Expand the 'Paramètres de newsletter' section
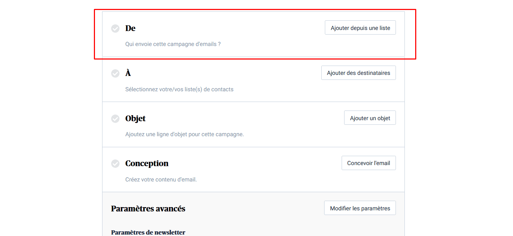Image resolution: width=513 pixels, height=236 pixels. 148,232
